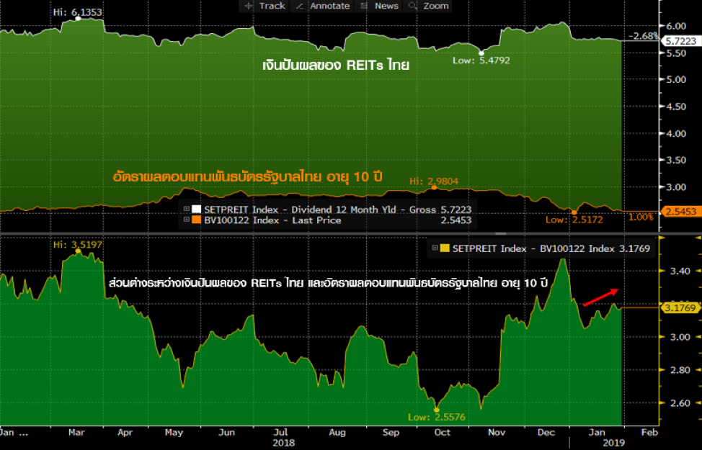Activate the Track button

[x=272, y=6]
